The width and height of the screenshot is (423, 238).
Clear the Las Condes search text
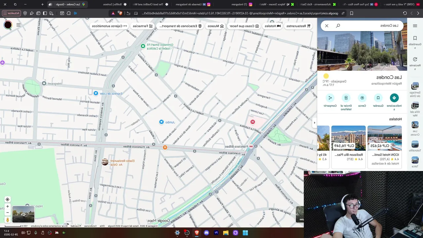(x=327, y=26)
